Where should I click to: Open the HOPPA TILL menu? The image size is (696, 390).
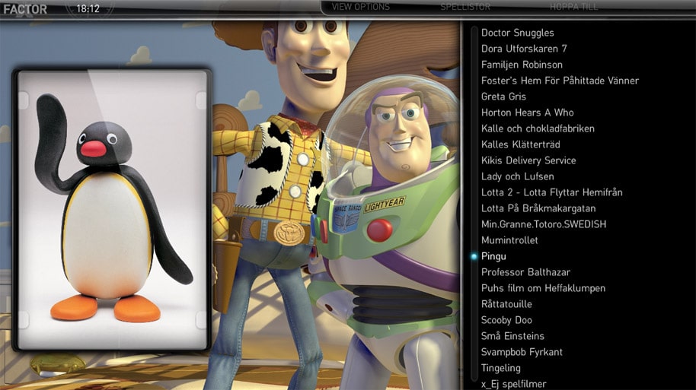tap(573, 7)
